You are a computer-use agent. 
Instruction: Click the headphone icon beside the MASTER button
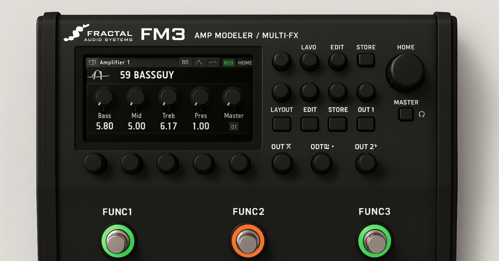(x=422, y=115)
